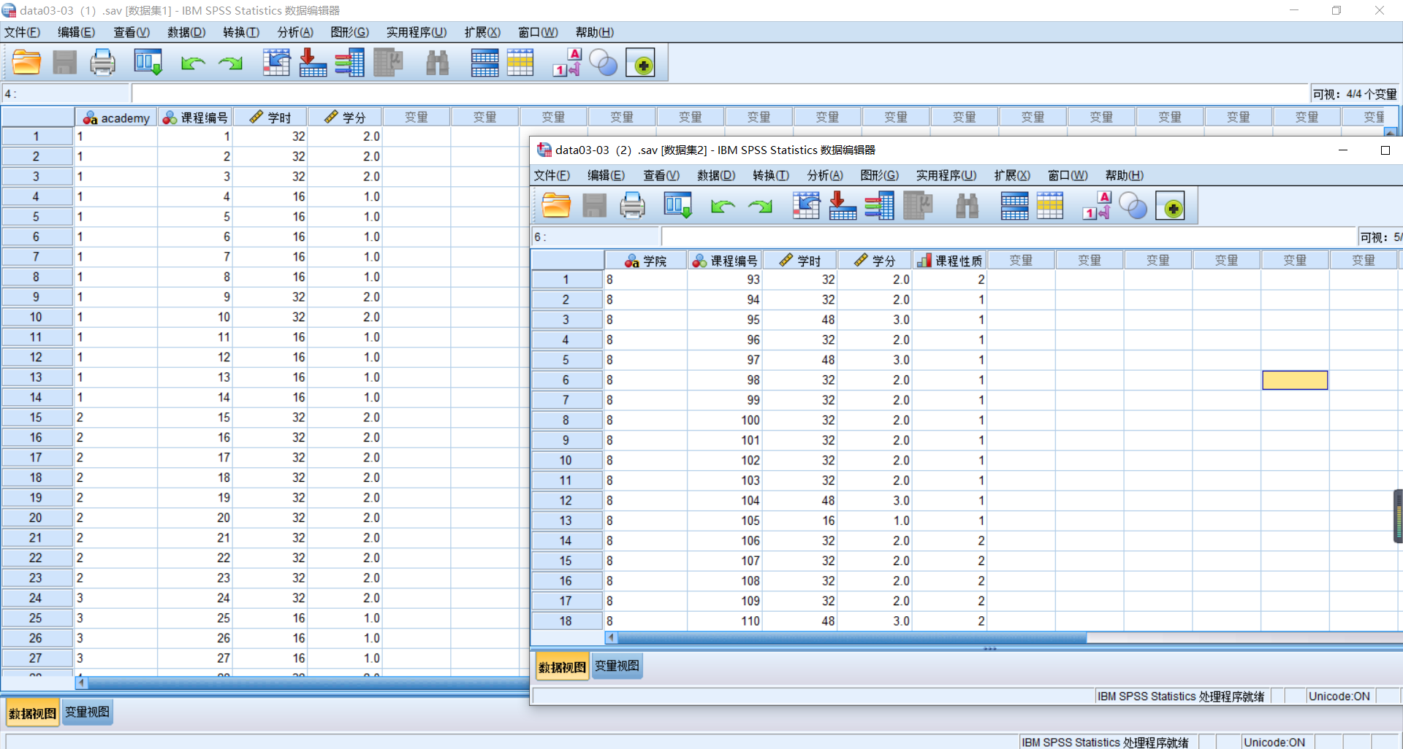Viewport: 1403px width, 749px height.
Task: Variables icon in data03-03 (2) window toolbar
Action: coord(879,206)
